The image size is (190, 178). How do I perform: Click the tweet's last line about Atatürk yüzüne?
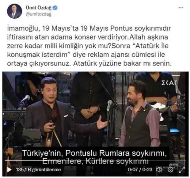tap(89, 63)
